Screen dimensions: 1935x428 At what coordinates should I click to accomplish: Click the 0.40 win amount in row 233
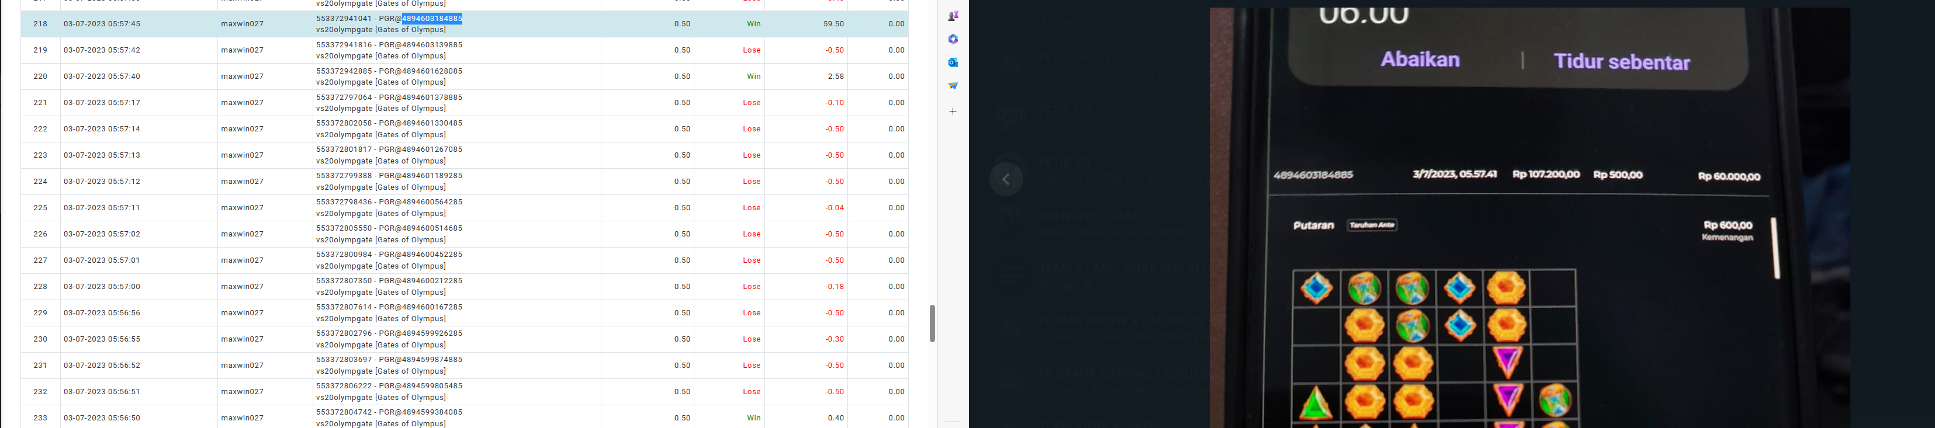[x=836, y=418]
